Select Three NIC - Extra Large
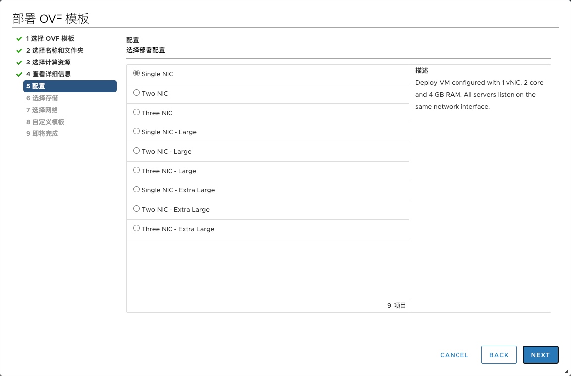Image resolution: width=571 pixels, height=376 pixels. pyautogui.click(x=136, y=228)
